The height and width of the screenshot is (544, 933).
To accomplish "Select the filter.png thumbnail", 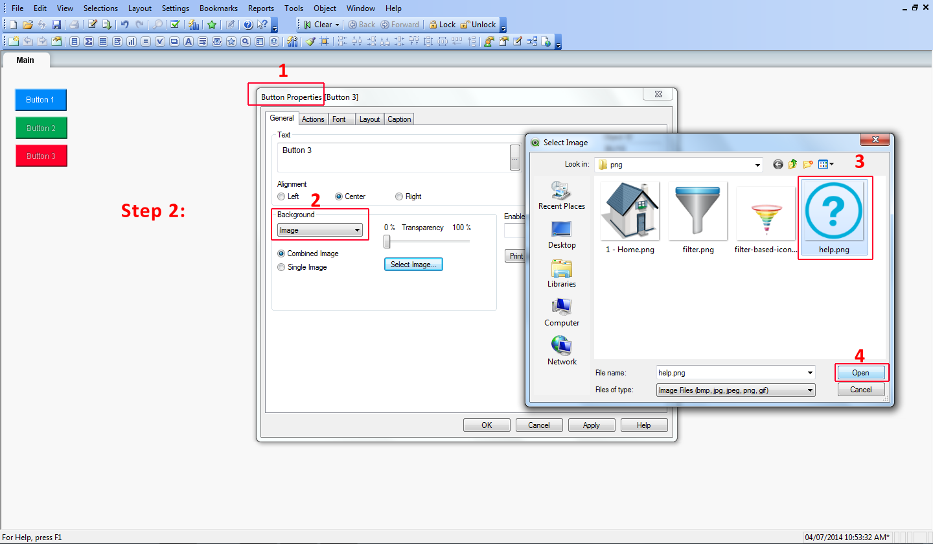I will 698,218.
